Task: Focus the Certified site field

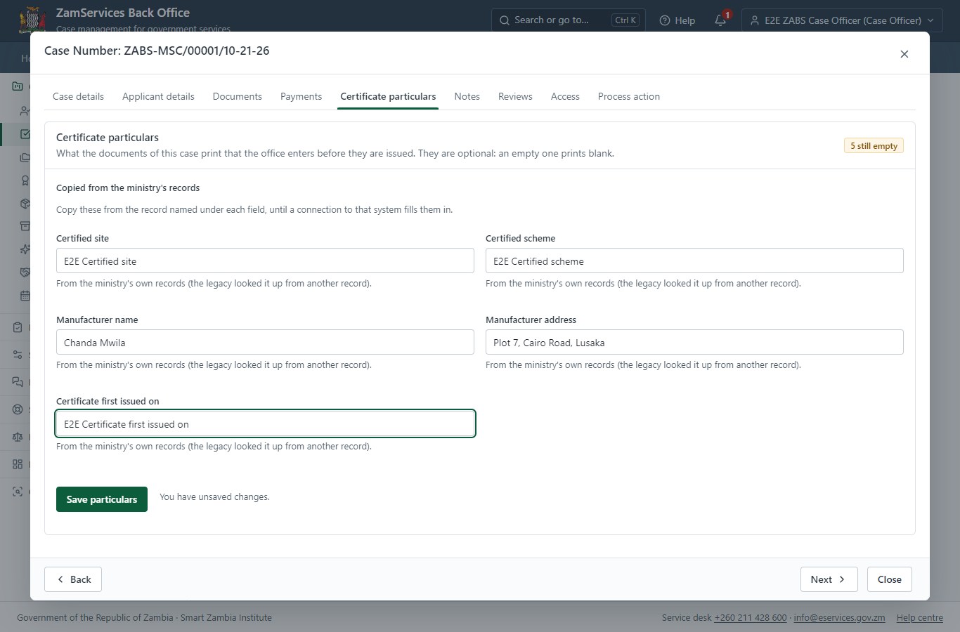Action: coord(265,261)
